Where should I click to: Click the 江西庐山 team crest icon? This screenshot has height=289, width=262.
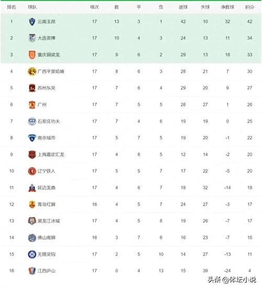coord(32,271)
